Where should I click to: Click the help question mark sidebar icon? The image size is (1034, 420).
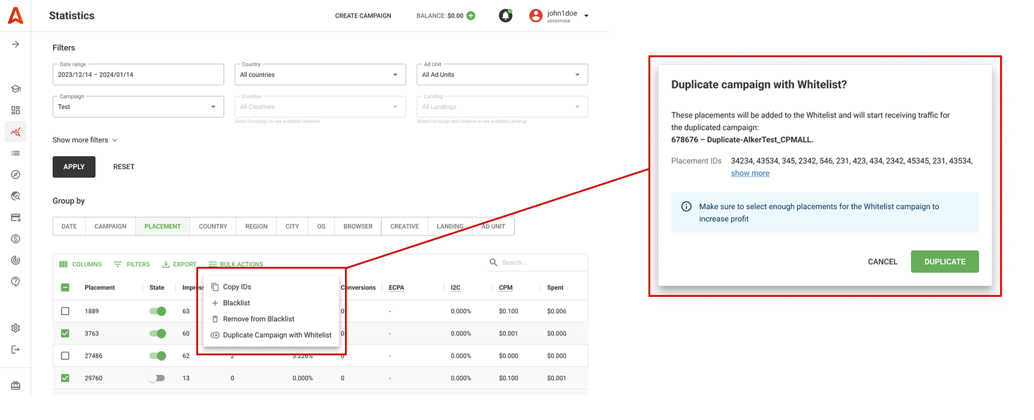pos(15,281)
